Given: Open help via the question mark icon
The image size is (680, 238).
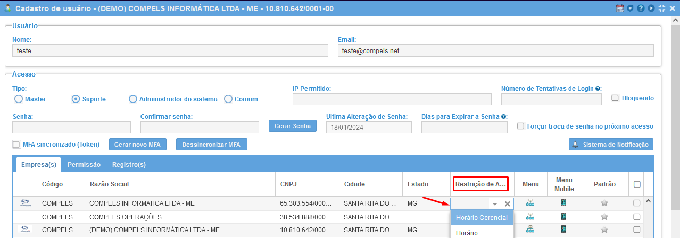Looking at the screenshot, I should coord(641,8).
